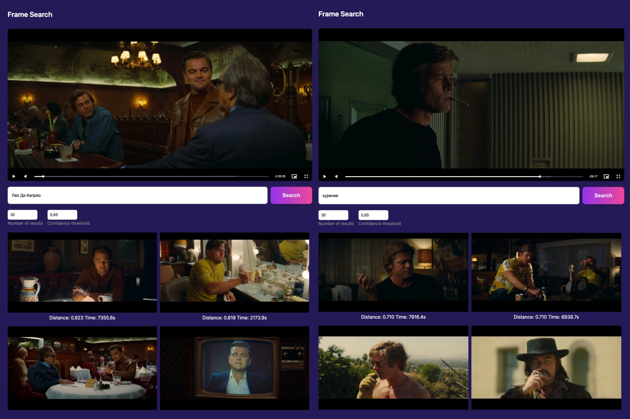This screenshot has width=630, height=419.
Task: Select shirtless man outdoors result thumbnail
Action: coord(393,367)
